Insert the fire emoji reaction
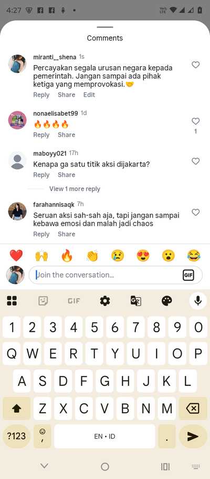The width and height of the screenshot is (210, 479). coord(67,256)
